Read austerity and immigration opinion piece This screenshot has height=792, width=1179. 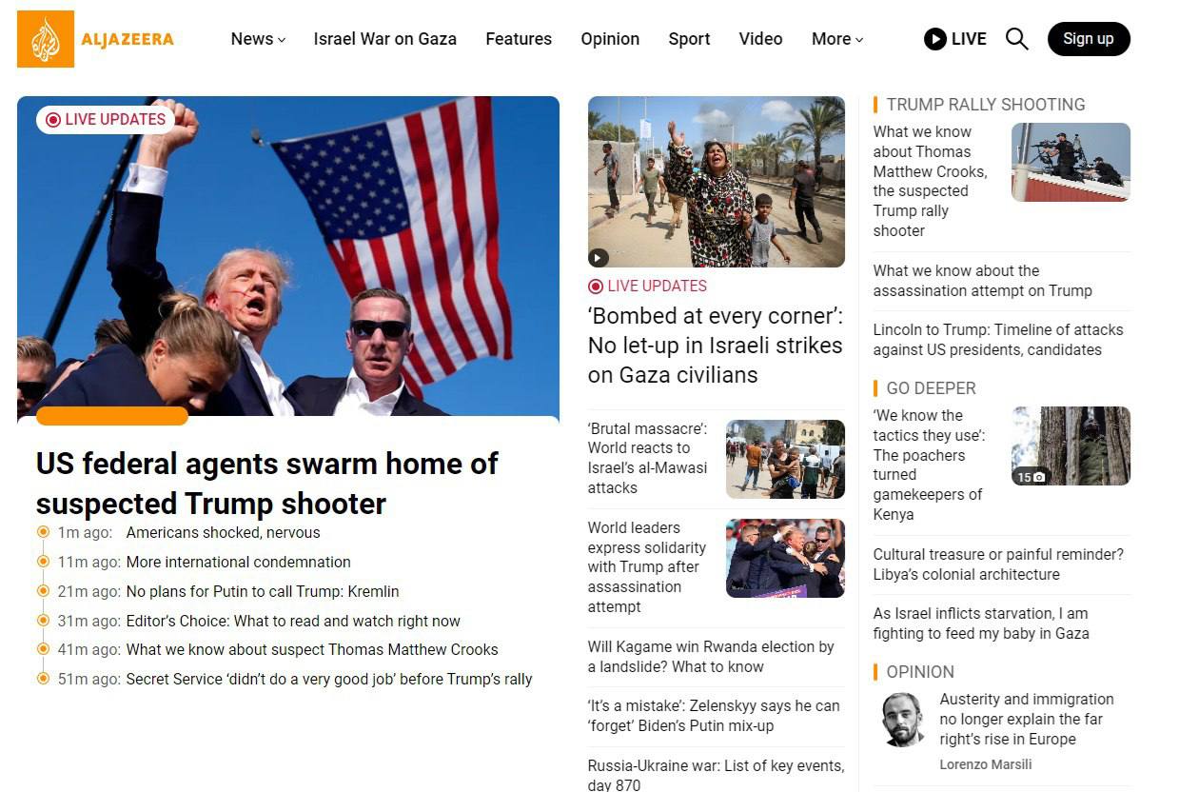[1027, 720]
